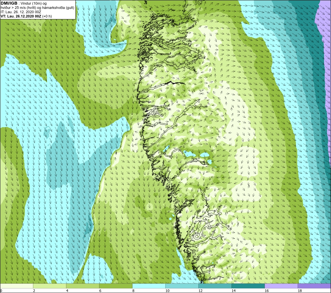Click the 14-16 m/s legend color swatch
This screenshot has width=331, height=293.
click(248, 286)
